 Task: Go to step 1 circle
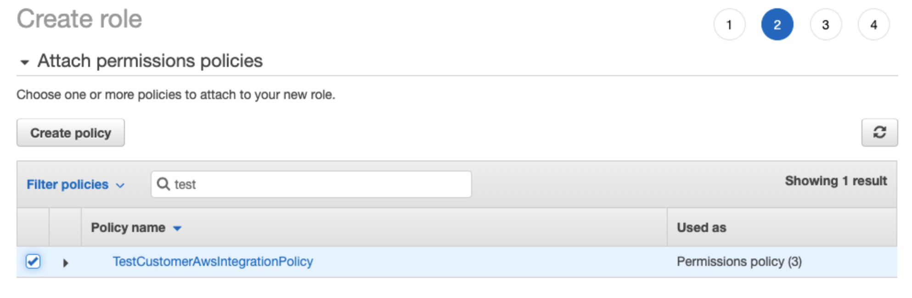(729, 24)
